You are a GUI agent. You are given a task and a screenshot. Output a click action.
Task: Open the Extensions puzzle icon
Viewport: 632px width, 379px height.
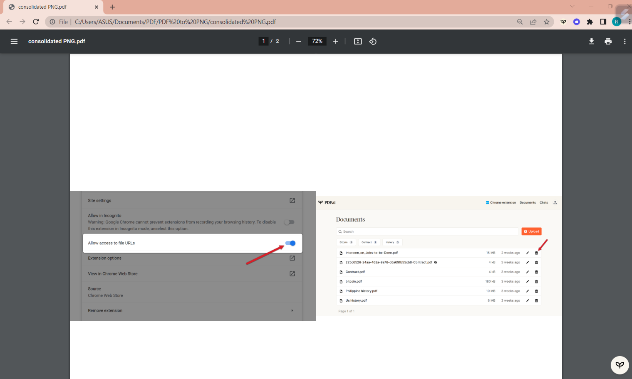coord(590,22)
